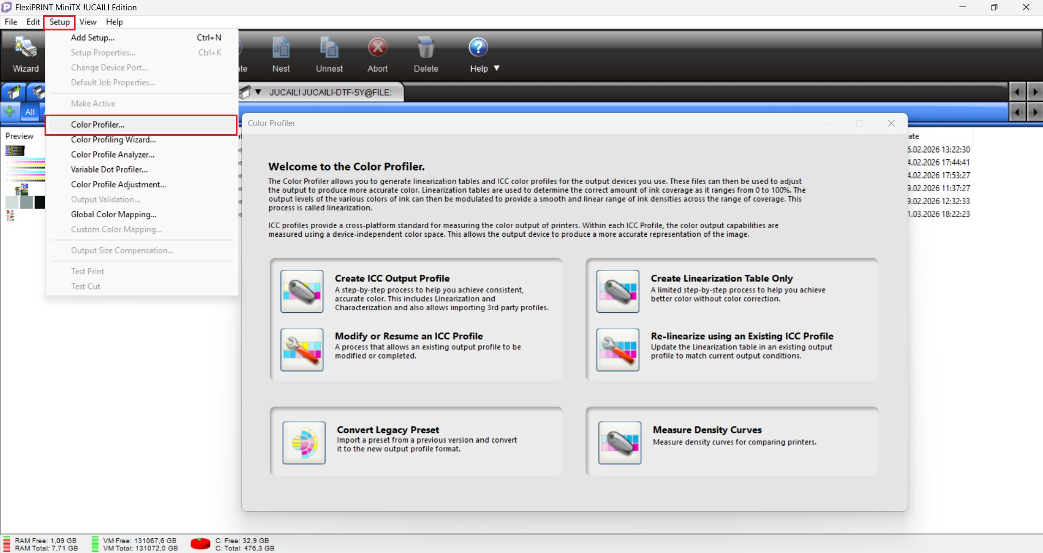Click the printer icon on the JUCAILI tab
Screen dimensions: 1043x553
246,92
